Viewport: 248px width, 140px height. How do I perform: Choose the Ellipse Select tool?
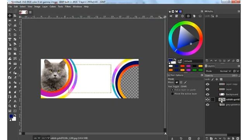[15, 20]
